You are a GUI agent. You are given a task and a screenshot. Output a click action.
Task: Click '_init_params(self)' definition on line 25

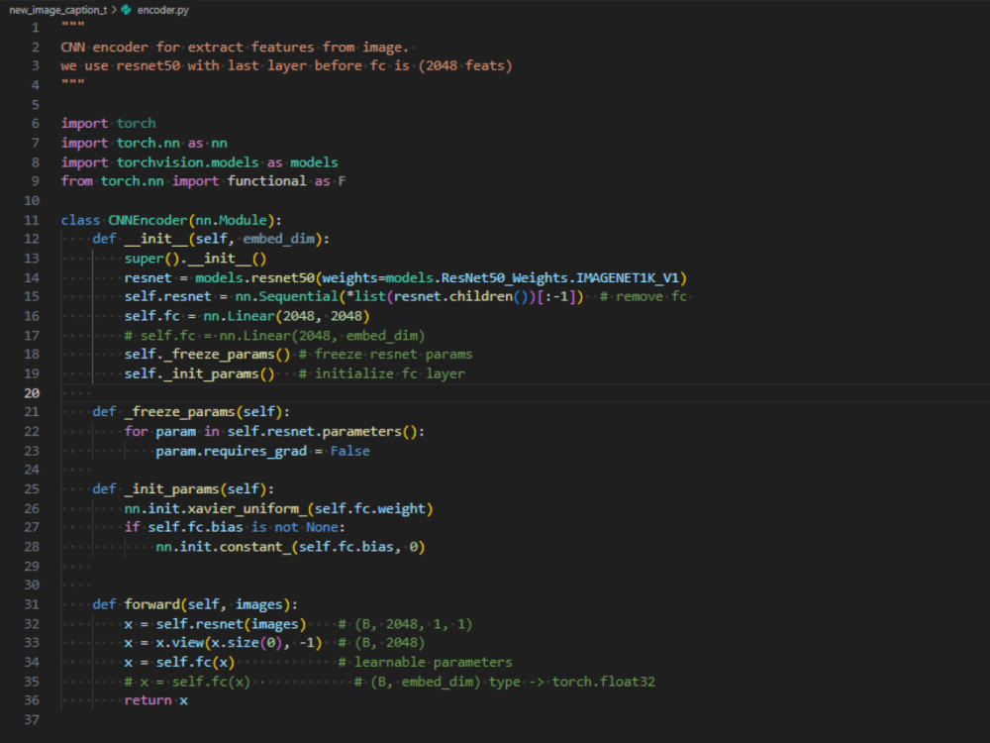(x=195, y=489)
